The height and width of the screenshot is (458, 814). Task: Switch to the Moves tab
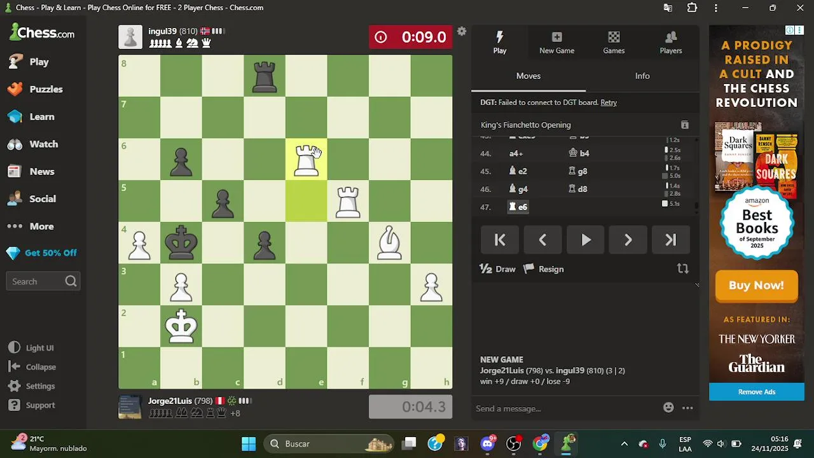pyautogui.click(x=528, y=76)
